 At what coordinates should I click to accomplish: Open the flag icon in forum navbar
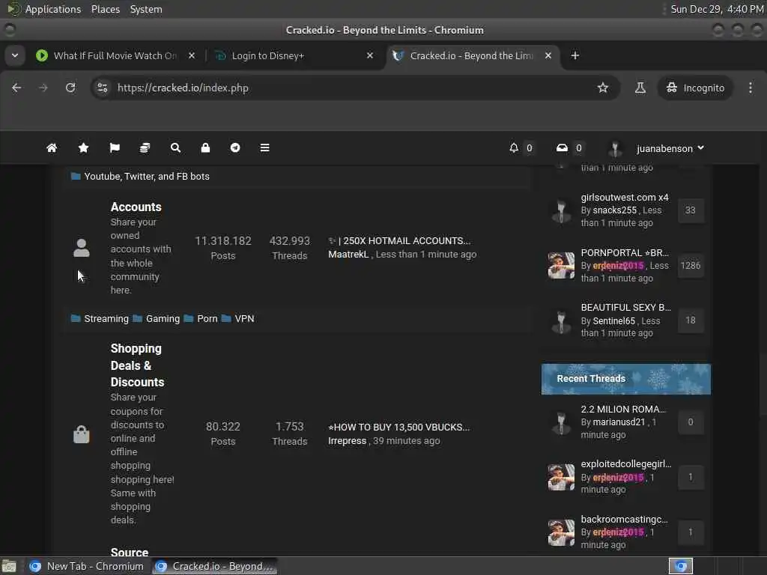tap(115, 147)
